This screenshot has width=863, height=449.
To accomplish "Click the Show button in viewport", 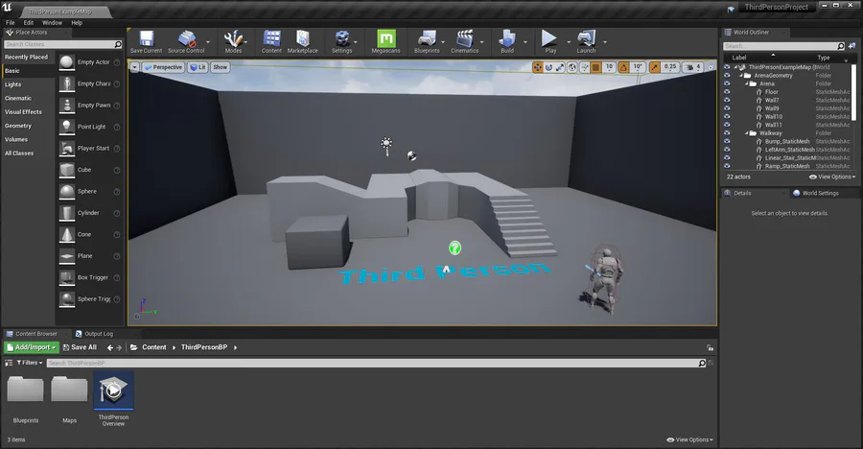I will coord(221,67).
